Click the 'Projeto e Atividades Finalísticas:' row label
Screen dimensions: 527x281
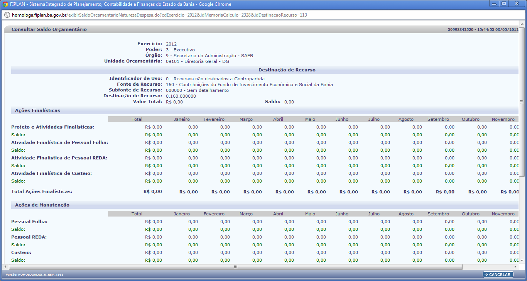[53, 127]
